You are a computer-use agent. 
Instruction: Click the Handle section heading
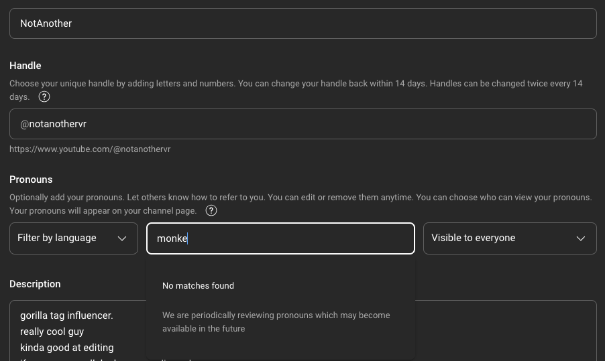click(25, 66)
